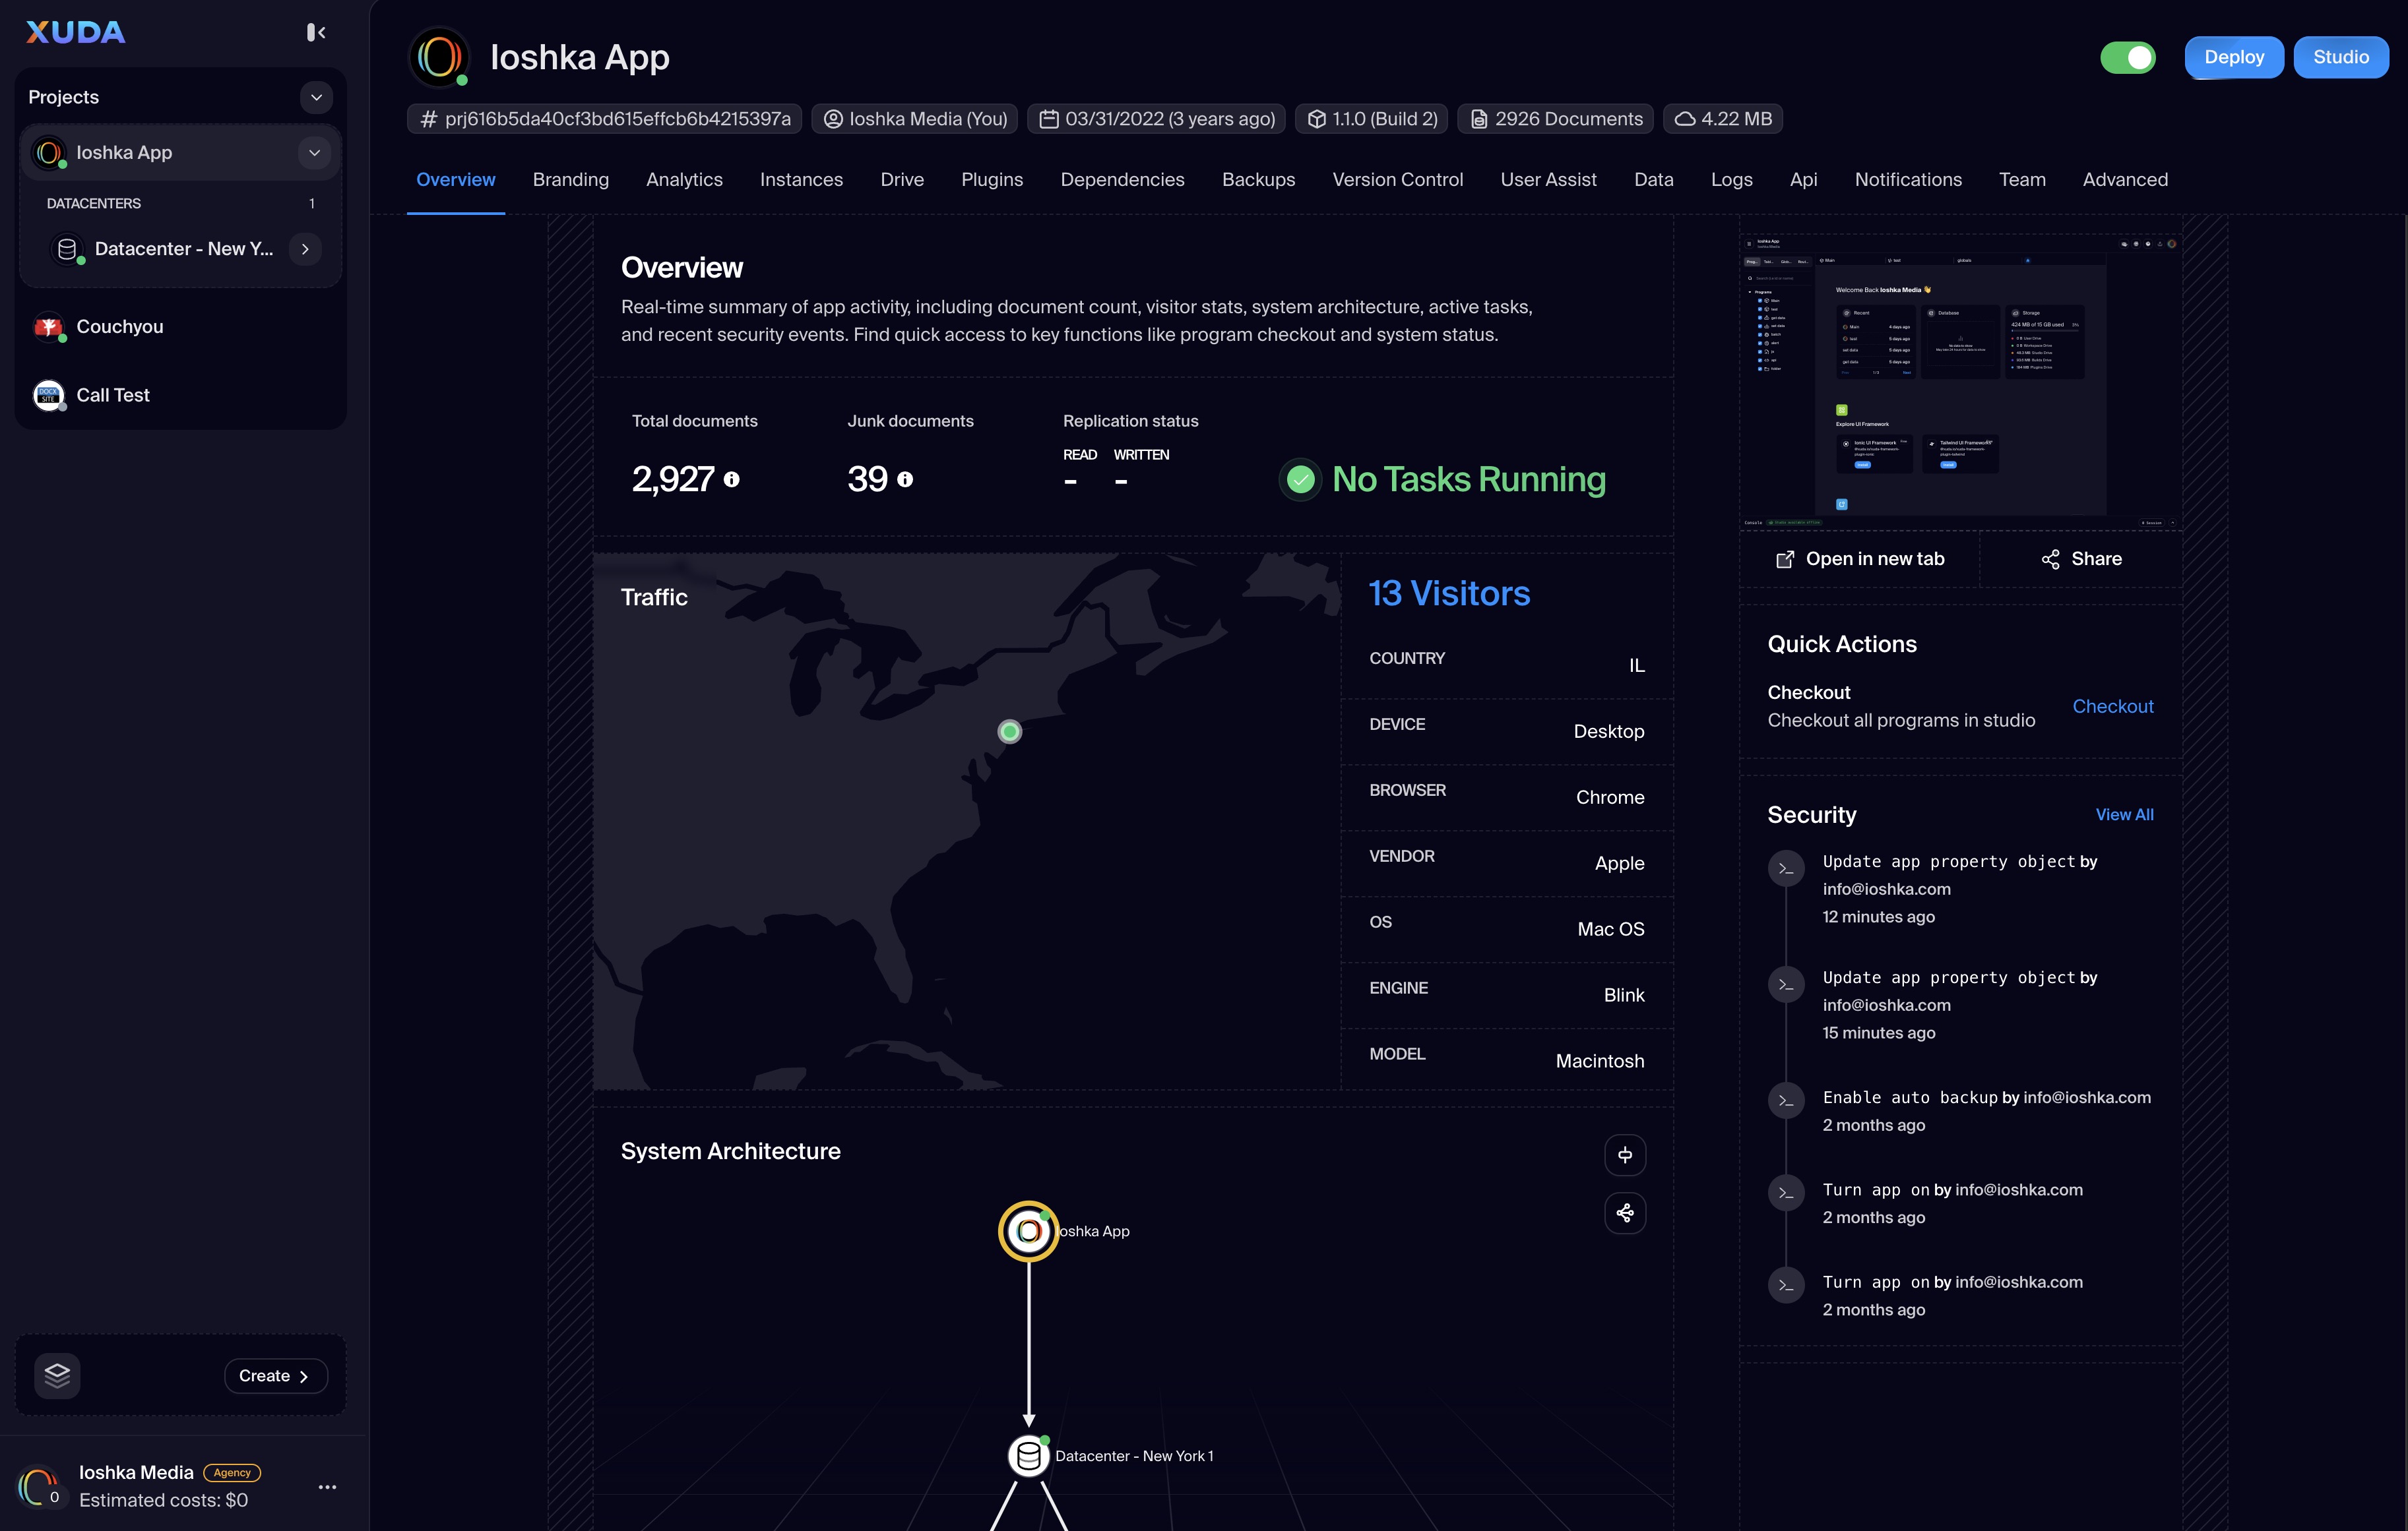2408x1531 pixels.
Task: Click the Datacenter node icon in the architecture
Action: 1028,1456
